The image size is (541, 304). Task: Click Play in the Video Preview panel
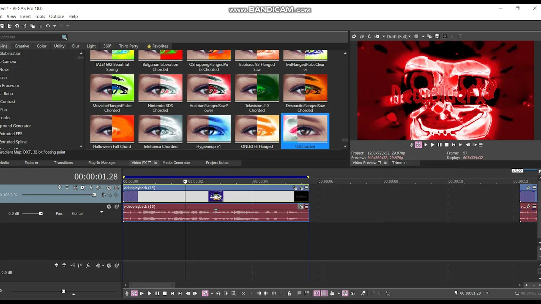pos(432,145)
